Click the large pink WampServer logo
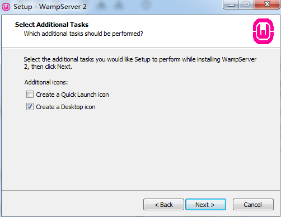 (263, 31)
